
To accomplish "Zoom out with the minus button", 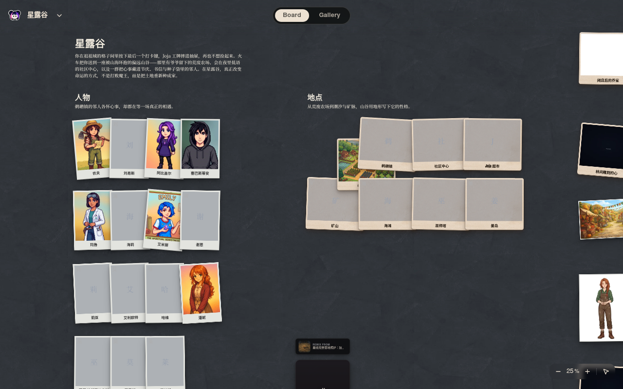I will coord(558,371).
